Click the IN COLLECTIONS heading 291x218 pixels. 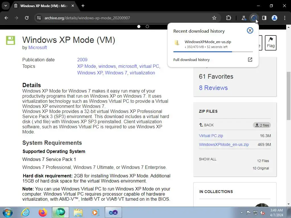click(216, 192)
